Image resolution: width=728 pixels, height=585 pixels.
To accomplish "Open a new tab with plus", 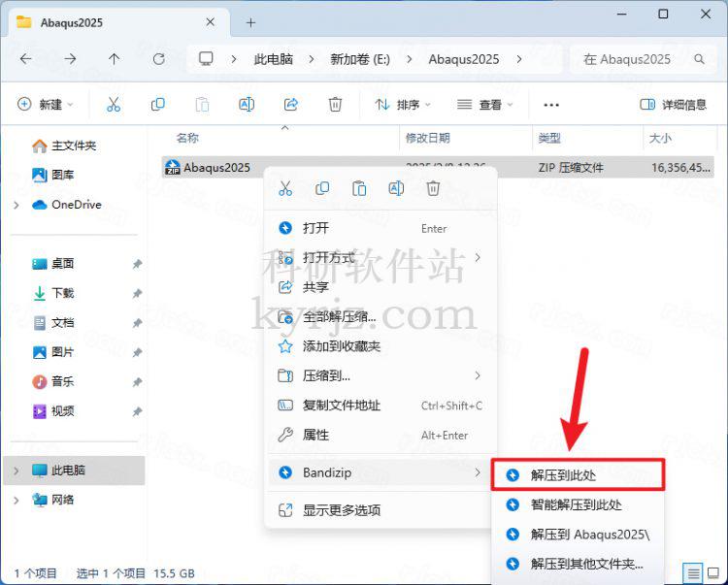I will pos(250,22).
